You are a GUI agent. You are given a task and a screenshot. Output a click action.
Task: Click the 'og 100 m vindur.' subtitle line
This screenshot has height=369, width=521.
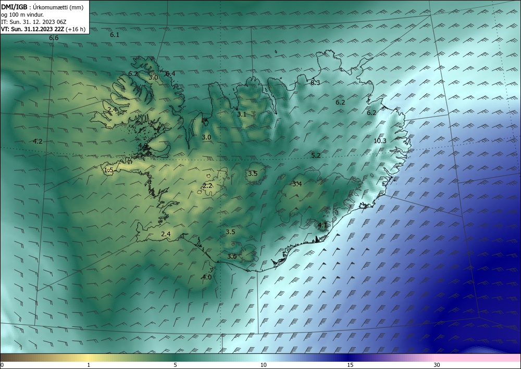pyautogui.click(x=22, y=15)
